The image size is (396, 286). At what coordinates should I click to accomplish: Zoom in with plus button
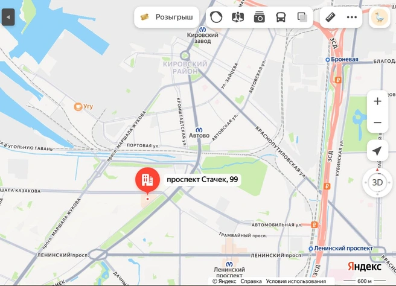click(x=377, y=101)
